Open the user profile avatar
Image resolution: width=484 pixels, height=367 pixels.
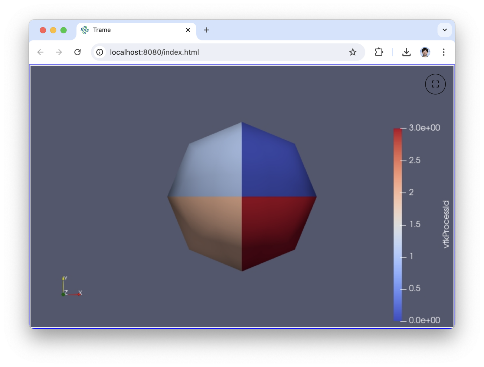[x=425, y=52]
